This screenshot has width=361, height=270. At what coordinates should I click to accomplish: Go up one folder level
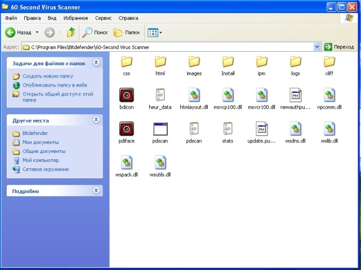pyautogui.click(x=71, y=33)
